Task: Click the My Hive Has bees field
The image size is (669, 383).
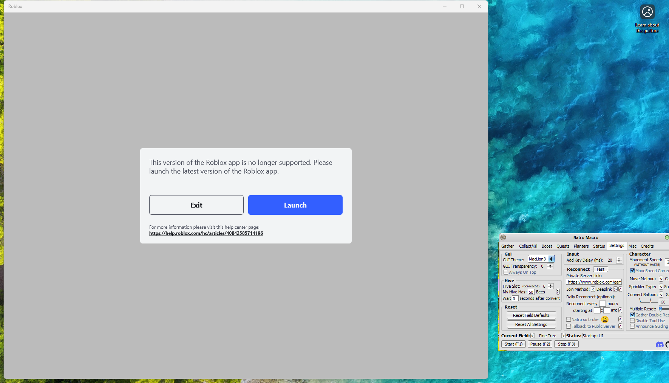Action: pyautogui.click(x=531, y=292)
